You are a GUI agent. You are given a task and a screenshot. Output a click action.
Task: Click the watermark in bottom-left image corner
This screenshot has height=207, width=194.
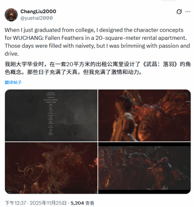[x=9, y=191]
